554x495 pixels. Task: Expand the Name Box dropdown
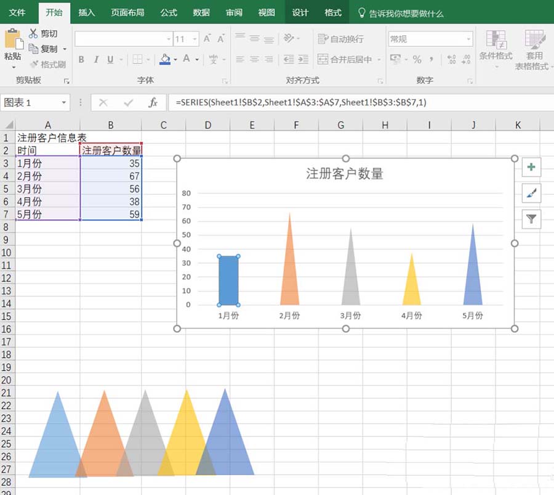(63, 102)
